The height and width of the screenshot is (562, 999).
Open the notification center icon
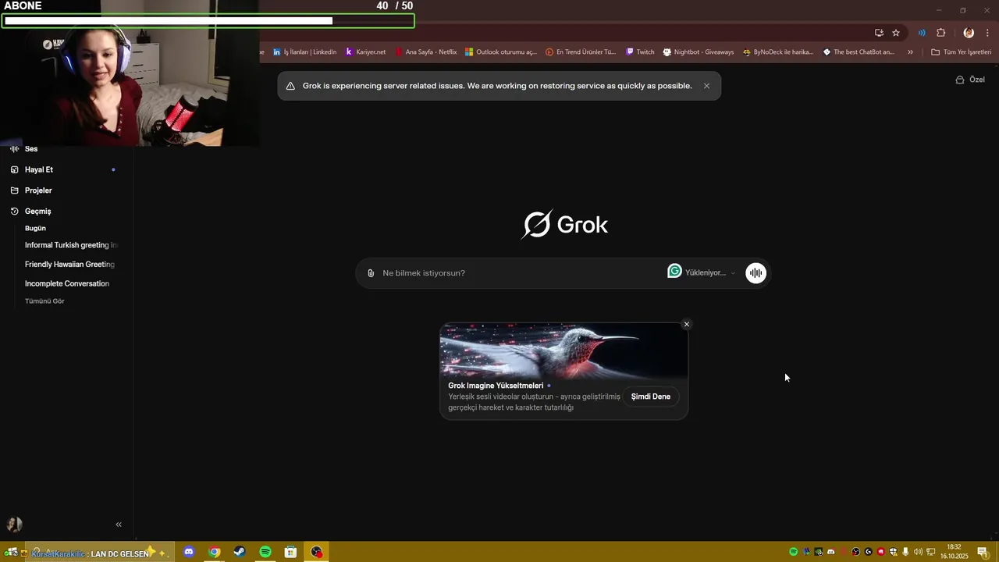(x=983, y=552)
